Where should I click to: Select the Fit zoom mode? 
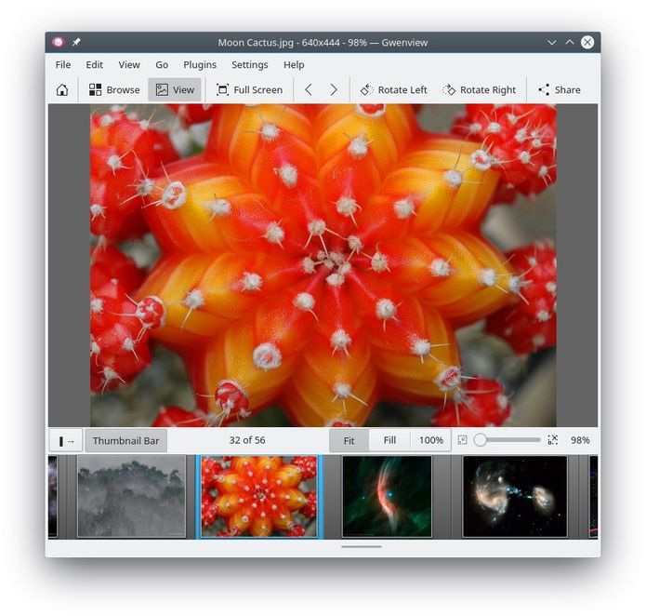click(349, 441)
